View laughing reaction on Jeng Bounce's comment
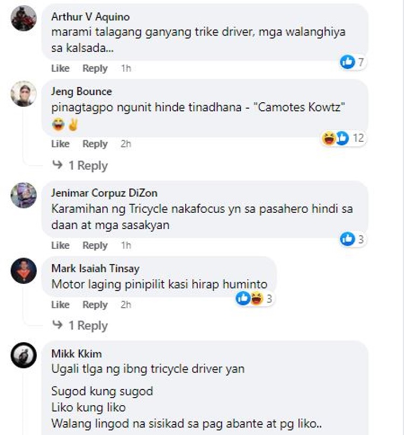Screen dimensions: 404x435 click(x=329, y=138)
